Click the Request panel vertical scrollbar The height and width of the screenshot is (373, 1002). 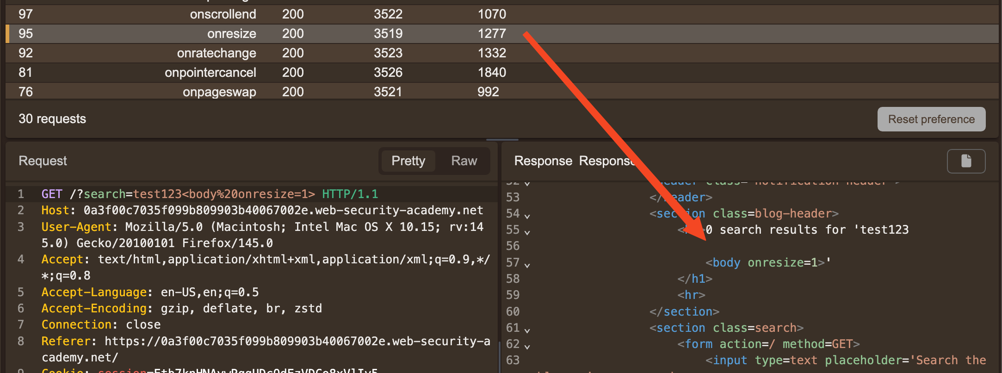[499, 356]
